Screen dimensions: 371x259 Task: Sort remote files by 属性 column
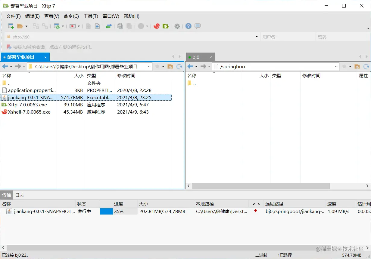(x=363, y=75)
